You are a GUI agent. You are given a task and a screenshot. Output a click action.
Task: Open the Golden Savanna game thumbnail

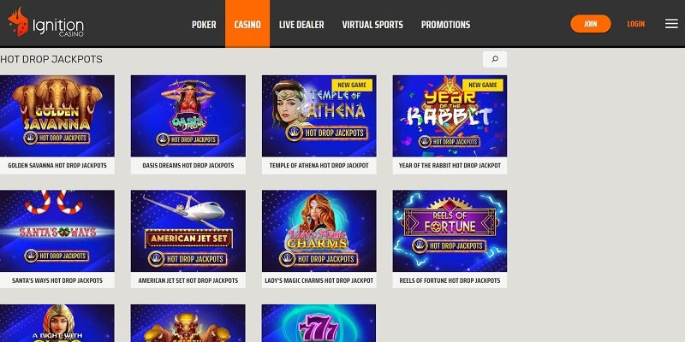(x=57, y=116)
